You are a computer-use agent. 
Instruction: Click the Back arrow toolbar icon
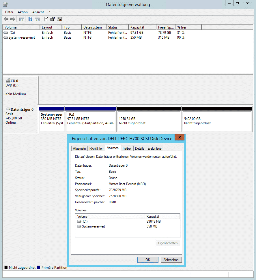[6, 19]
